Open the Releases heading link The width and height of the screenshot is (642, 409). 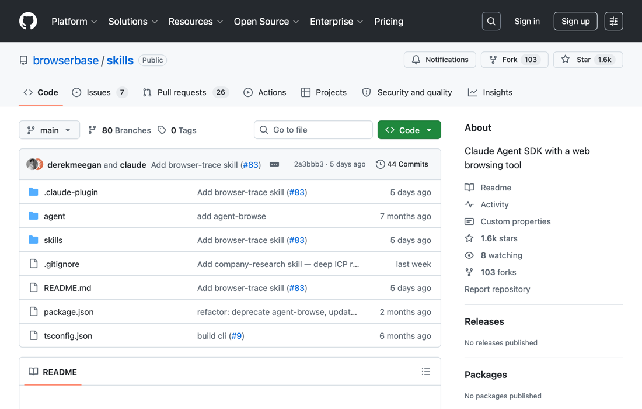[x=484, y=321]
